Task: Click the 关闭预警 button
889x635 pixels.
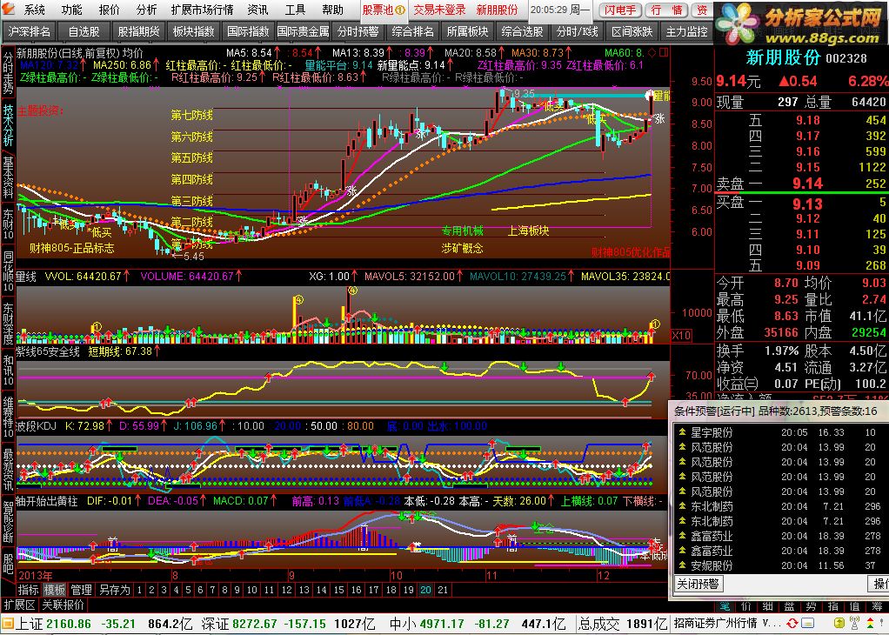Action: click(x=698, y=584)
